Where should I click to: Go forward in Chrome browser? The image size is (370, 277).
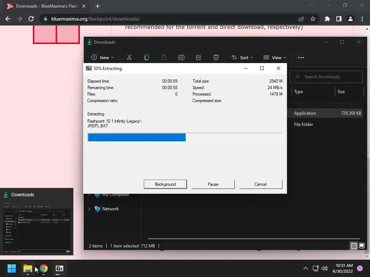coord(20,19)
